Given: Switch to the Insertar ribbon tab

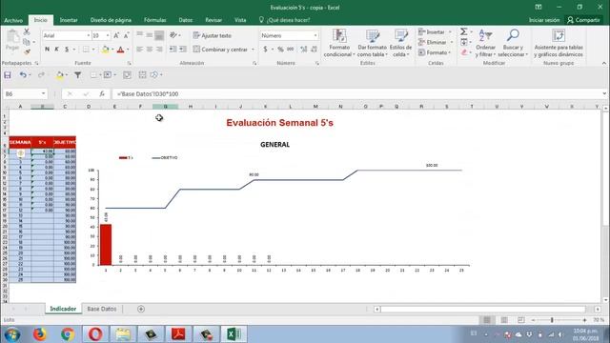Looking at the screenshot, I should [69, 20].
